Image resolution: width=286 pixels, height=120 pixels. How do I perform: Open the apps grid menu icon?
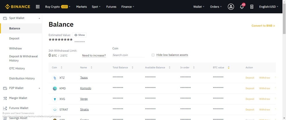click(x=37, y=7)
